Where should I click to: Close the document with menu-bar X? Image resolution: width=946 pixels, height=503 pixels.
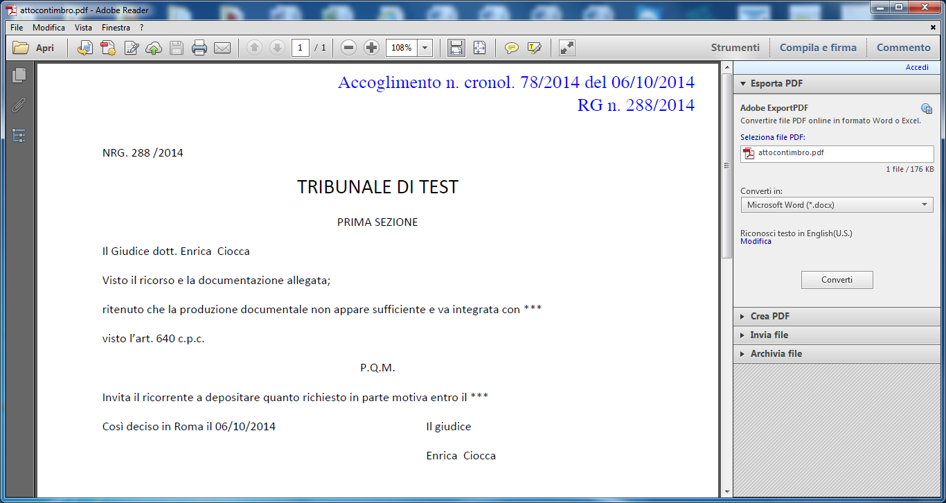click(x=933, y=28)
